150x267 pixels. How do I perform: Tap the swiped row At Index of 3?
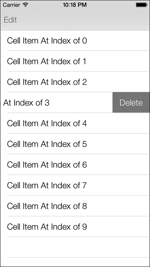click(x=56, y=103)
